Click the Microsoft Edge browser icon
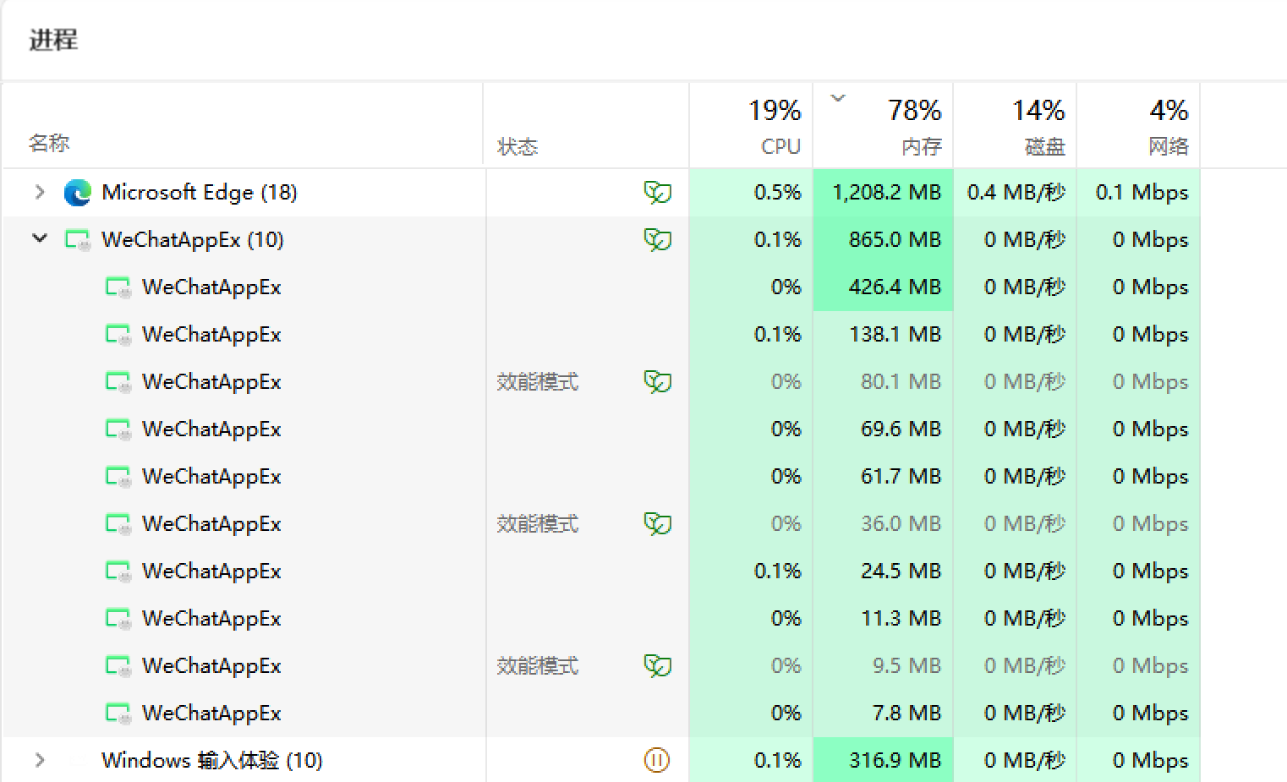The height and width of the screenshot is (782, 1287). point(78,193)
